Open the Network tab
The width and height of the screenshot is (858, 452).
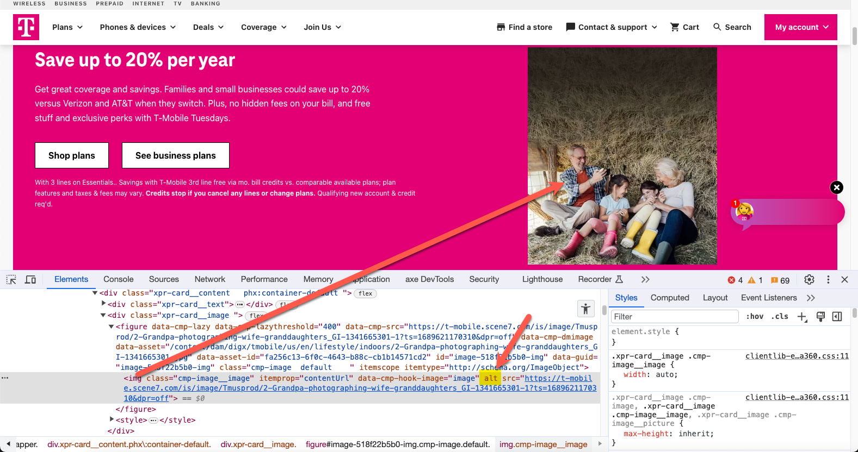tap(210, 279)
